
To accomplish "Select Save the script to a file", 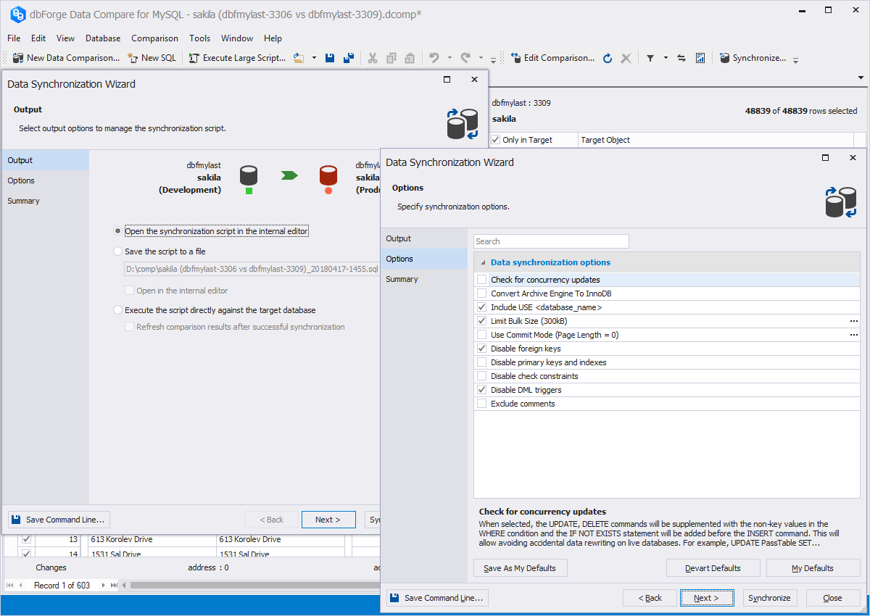I will 118,251.
